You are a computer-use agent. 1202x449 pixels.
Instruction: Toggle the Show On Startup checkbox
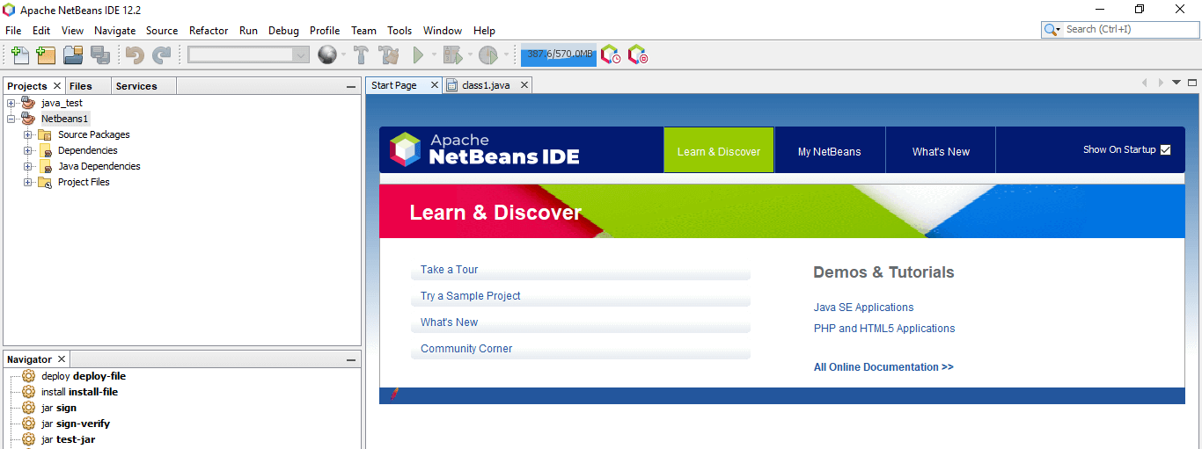coord(1166,149)
